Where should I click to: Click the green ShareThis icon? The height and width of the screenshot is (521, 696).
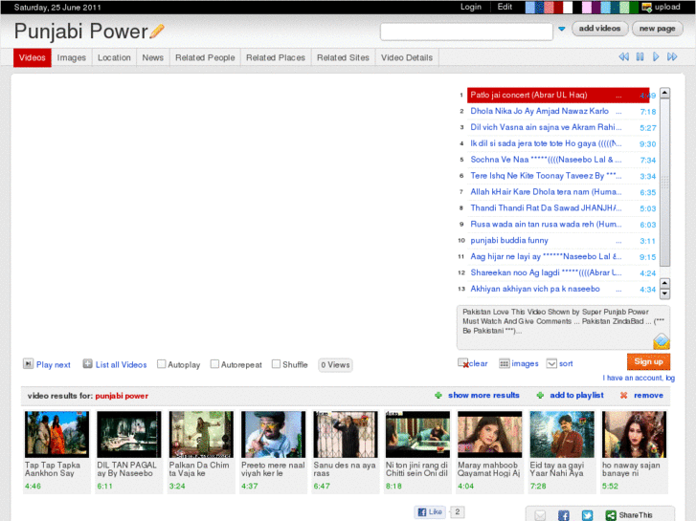(611, 515)
